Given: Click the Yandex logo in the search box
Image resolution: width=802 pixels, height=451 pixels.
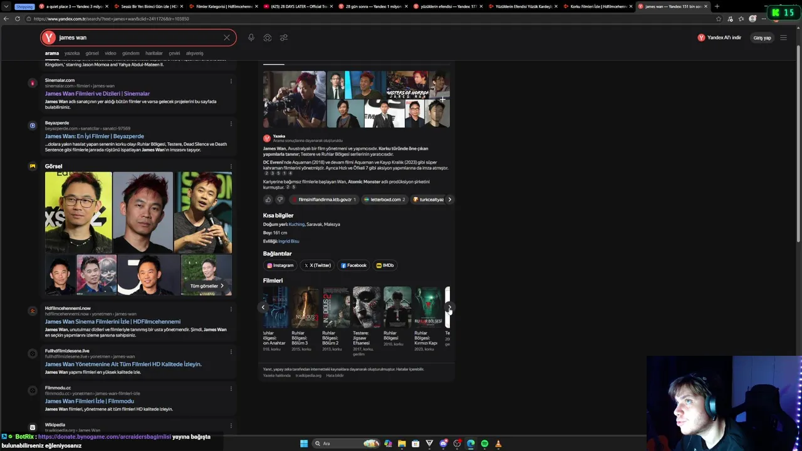Looking at the screenshot, I should 49,38.
